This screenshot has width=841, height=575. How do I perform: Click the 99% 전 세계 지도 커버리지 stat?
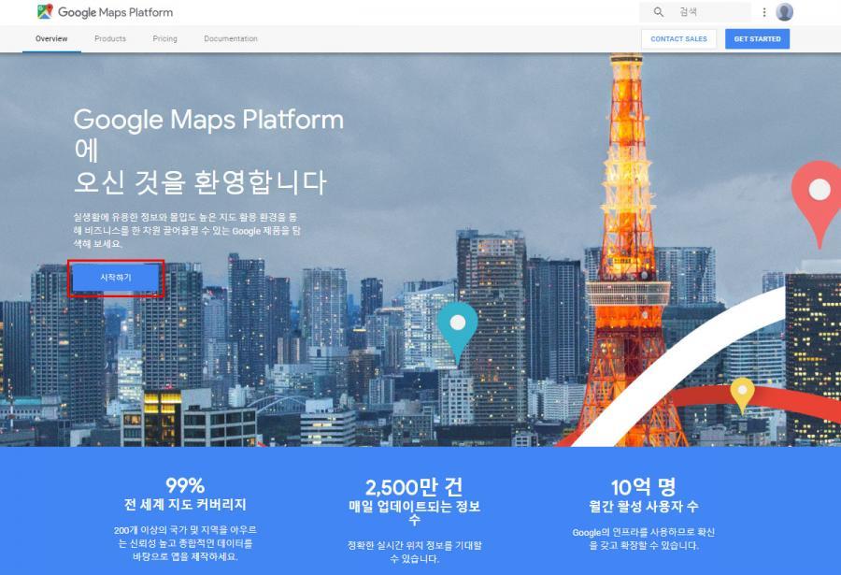click(185, 495)
